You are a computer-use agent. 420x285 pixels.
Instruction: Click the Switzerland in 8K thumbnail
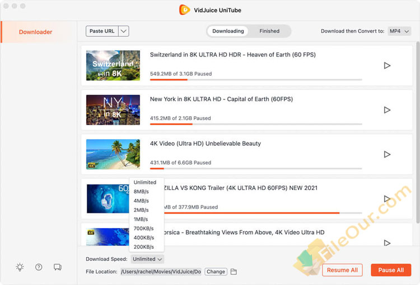pyautogui.click(x=113, y=65)
